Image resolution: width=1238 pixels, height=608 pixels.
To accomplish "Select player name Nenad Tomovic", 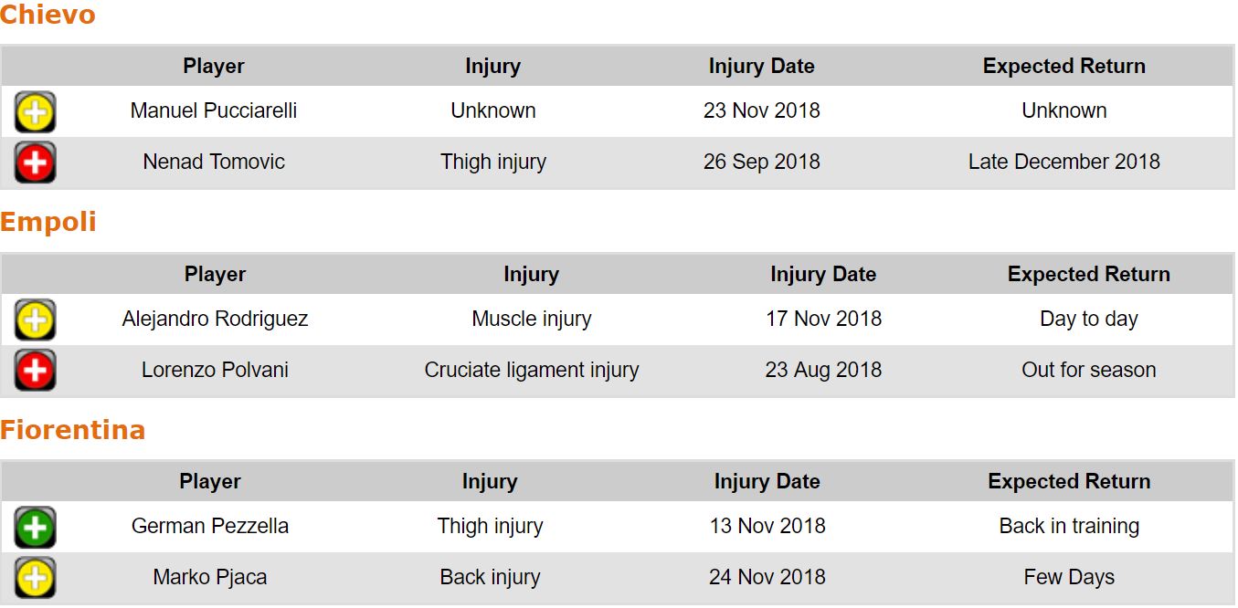I will pyautogui.click(x=214, y=162).
